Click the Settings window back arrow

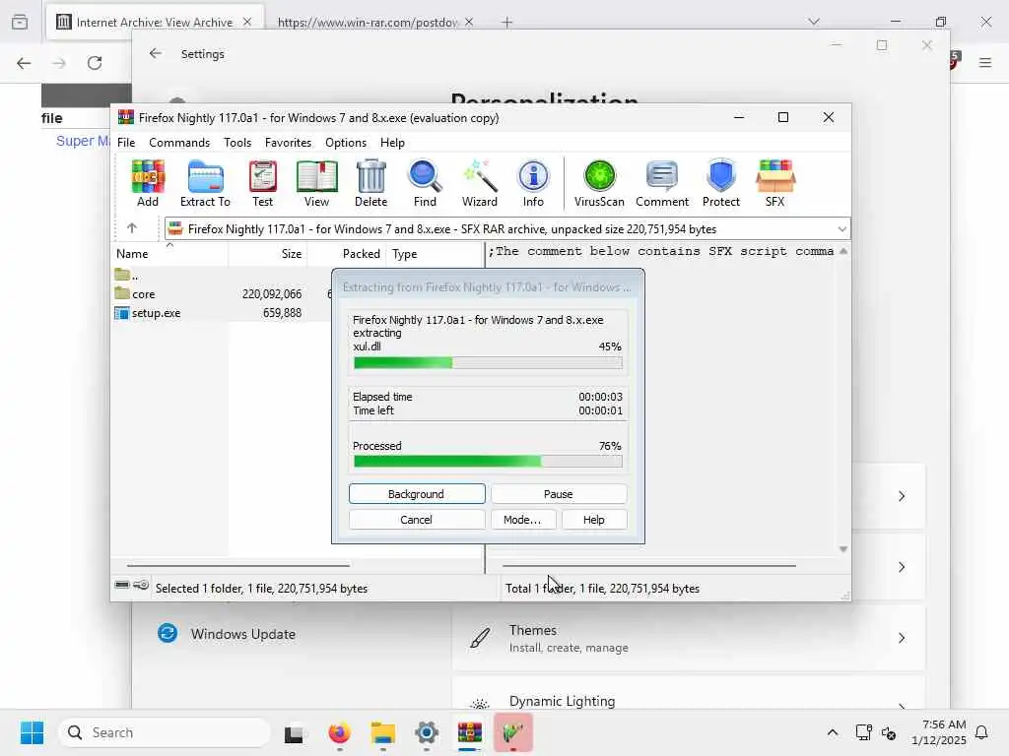pos(155,53)
